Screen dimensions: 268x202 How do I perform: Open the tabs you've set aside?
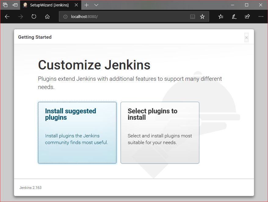5,5
